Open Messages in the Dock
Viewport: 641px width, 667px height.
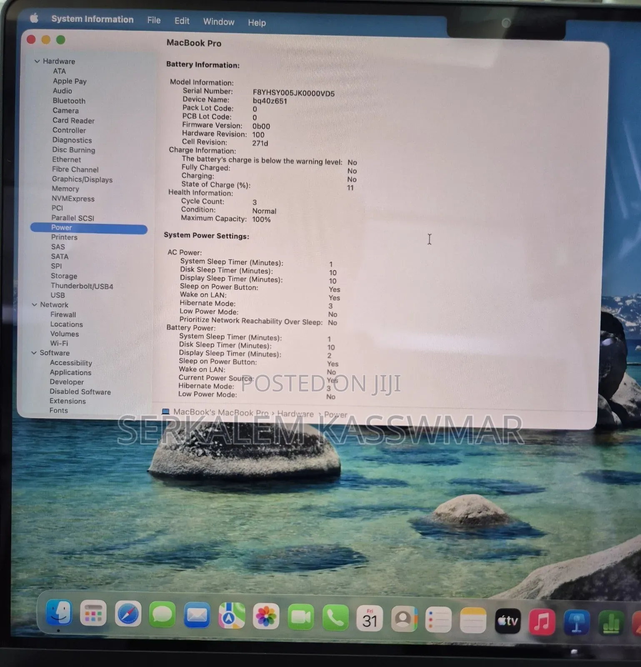(x=163, y=614)
